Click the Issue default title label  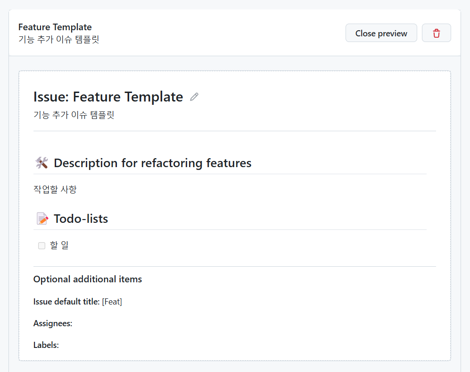coord(66,302)
